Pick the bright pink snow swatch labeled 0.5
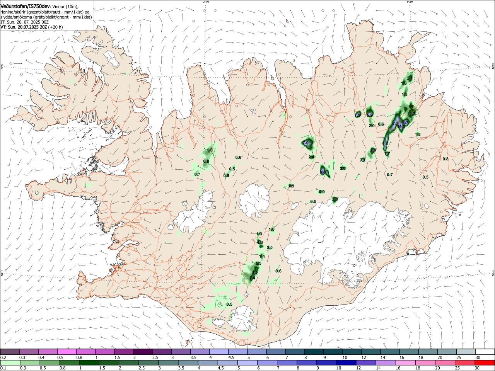The height and width of the screenshot is (371, 495). point(67,352)
